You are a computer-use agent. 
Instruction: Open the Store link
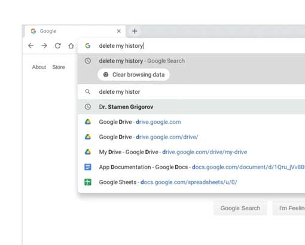tap(59, 67)
